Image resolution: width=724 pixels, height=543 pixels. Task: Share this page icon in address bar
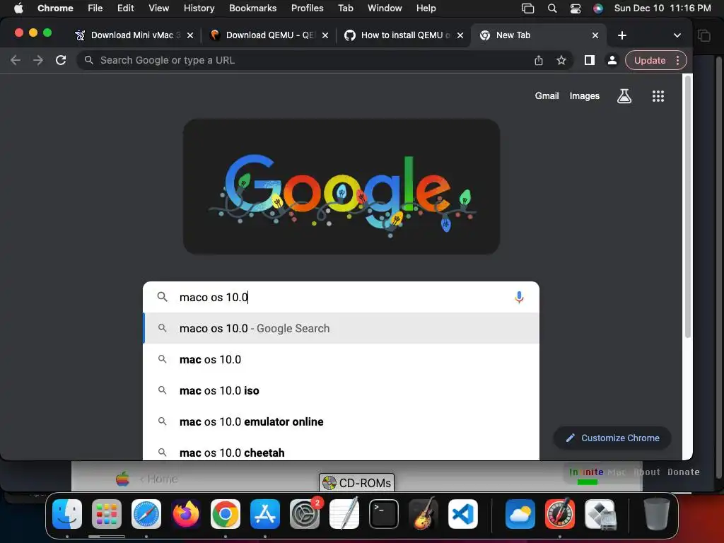538,60
